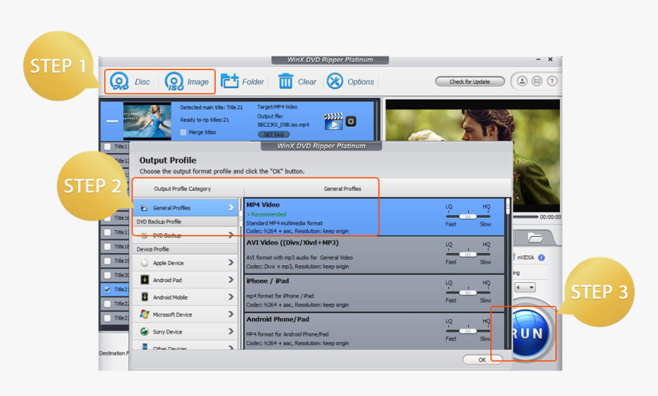Open the CPU core count dropdown

(x=525, y=287)
